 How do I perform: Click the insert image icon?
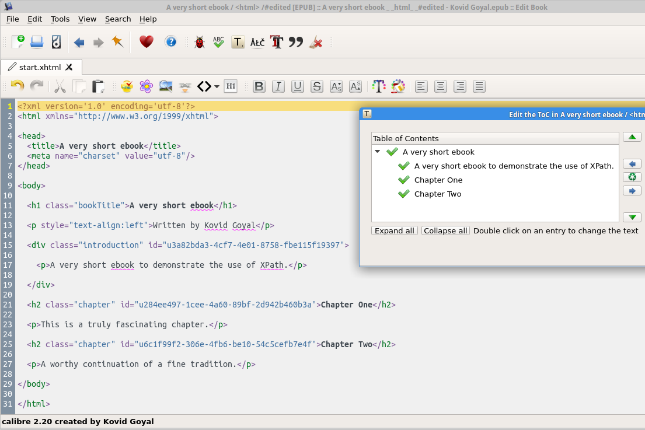(166, 86)
